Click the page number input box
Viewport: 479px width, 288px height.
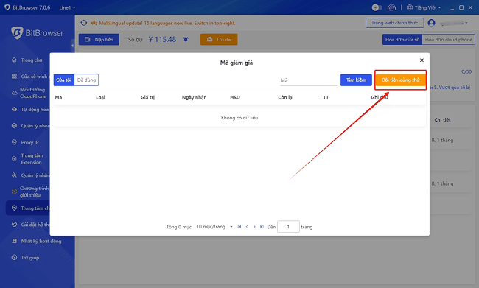[x=288, y=227]
